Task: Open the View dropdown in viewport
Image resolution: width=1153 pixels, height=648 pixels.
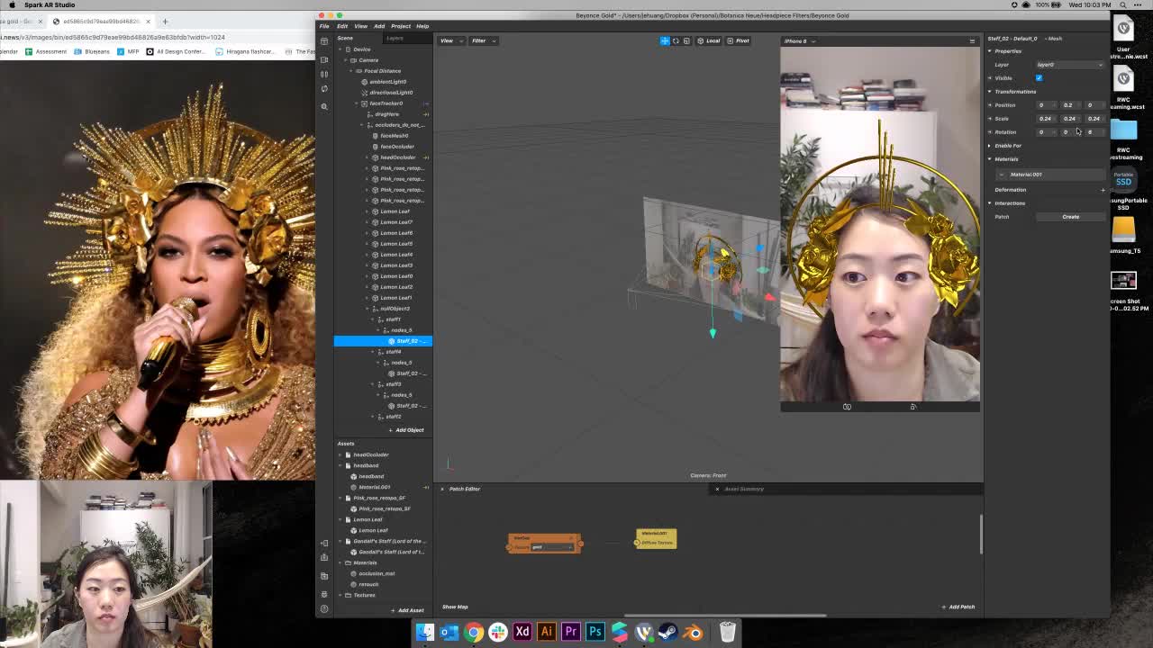Action: tap(450, 40)
